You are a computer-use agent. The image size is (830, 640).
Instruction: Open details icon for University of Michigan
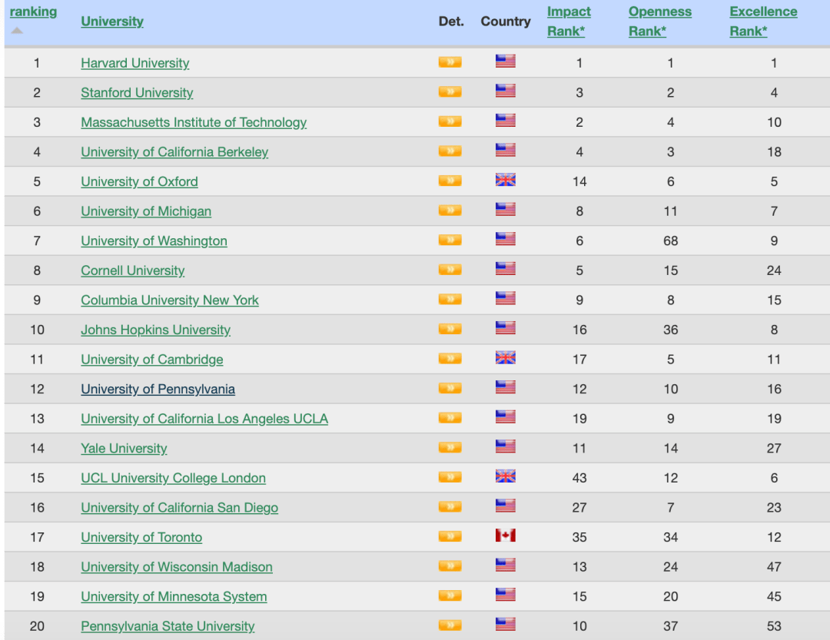(450, 211)
